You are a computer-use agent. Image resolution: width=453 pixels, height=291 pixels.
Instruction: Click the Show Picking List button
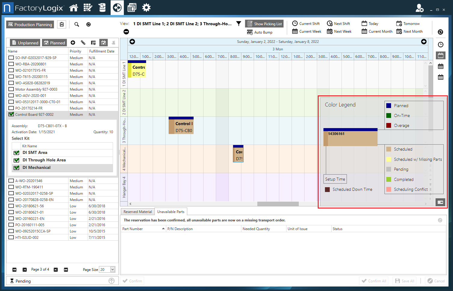tap(264, 24)
